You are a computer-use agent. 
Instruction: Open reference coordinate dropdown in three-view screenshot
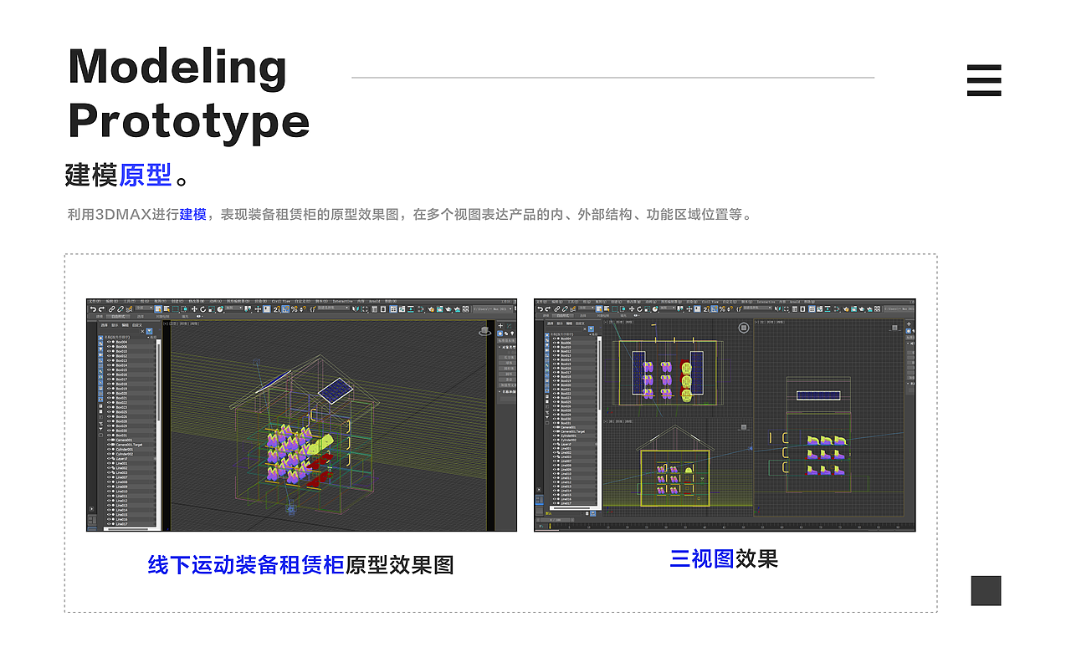[x=668, y=308]
